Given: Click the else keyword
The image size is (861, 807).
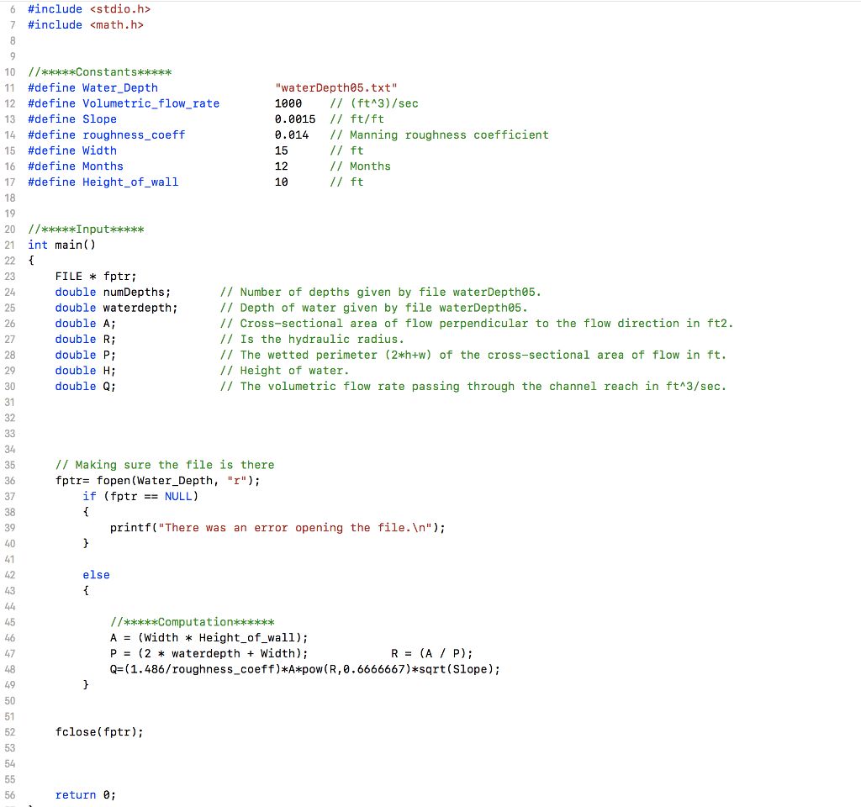Looking at the screenshot, I should pos(96,575).
